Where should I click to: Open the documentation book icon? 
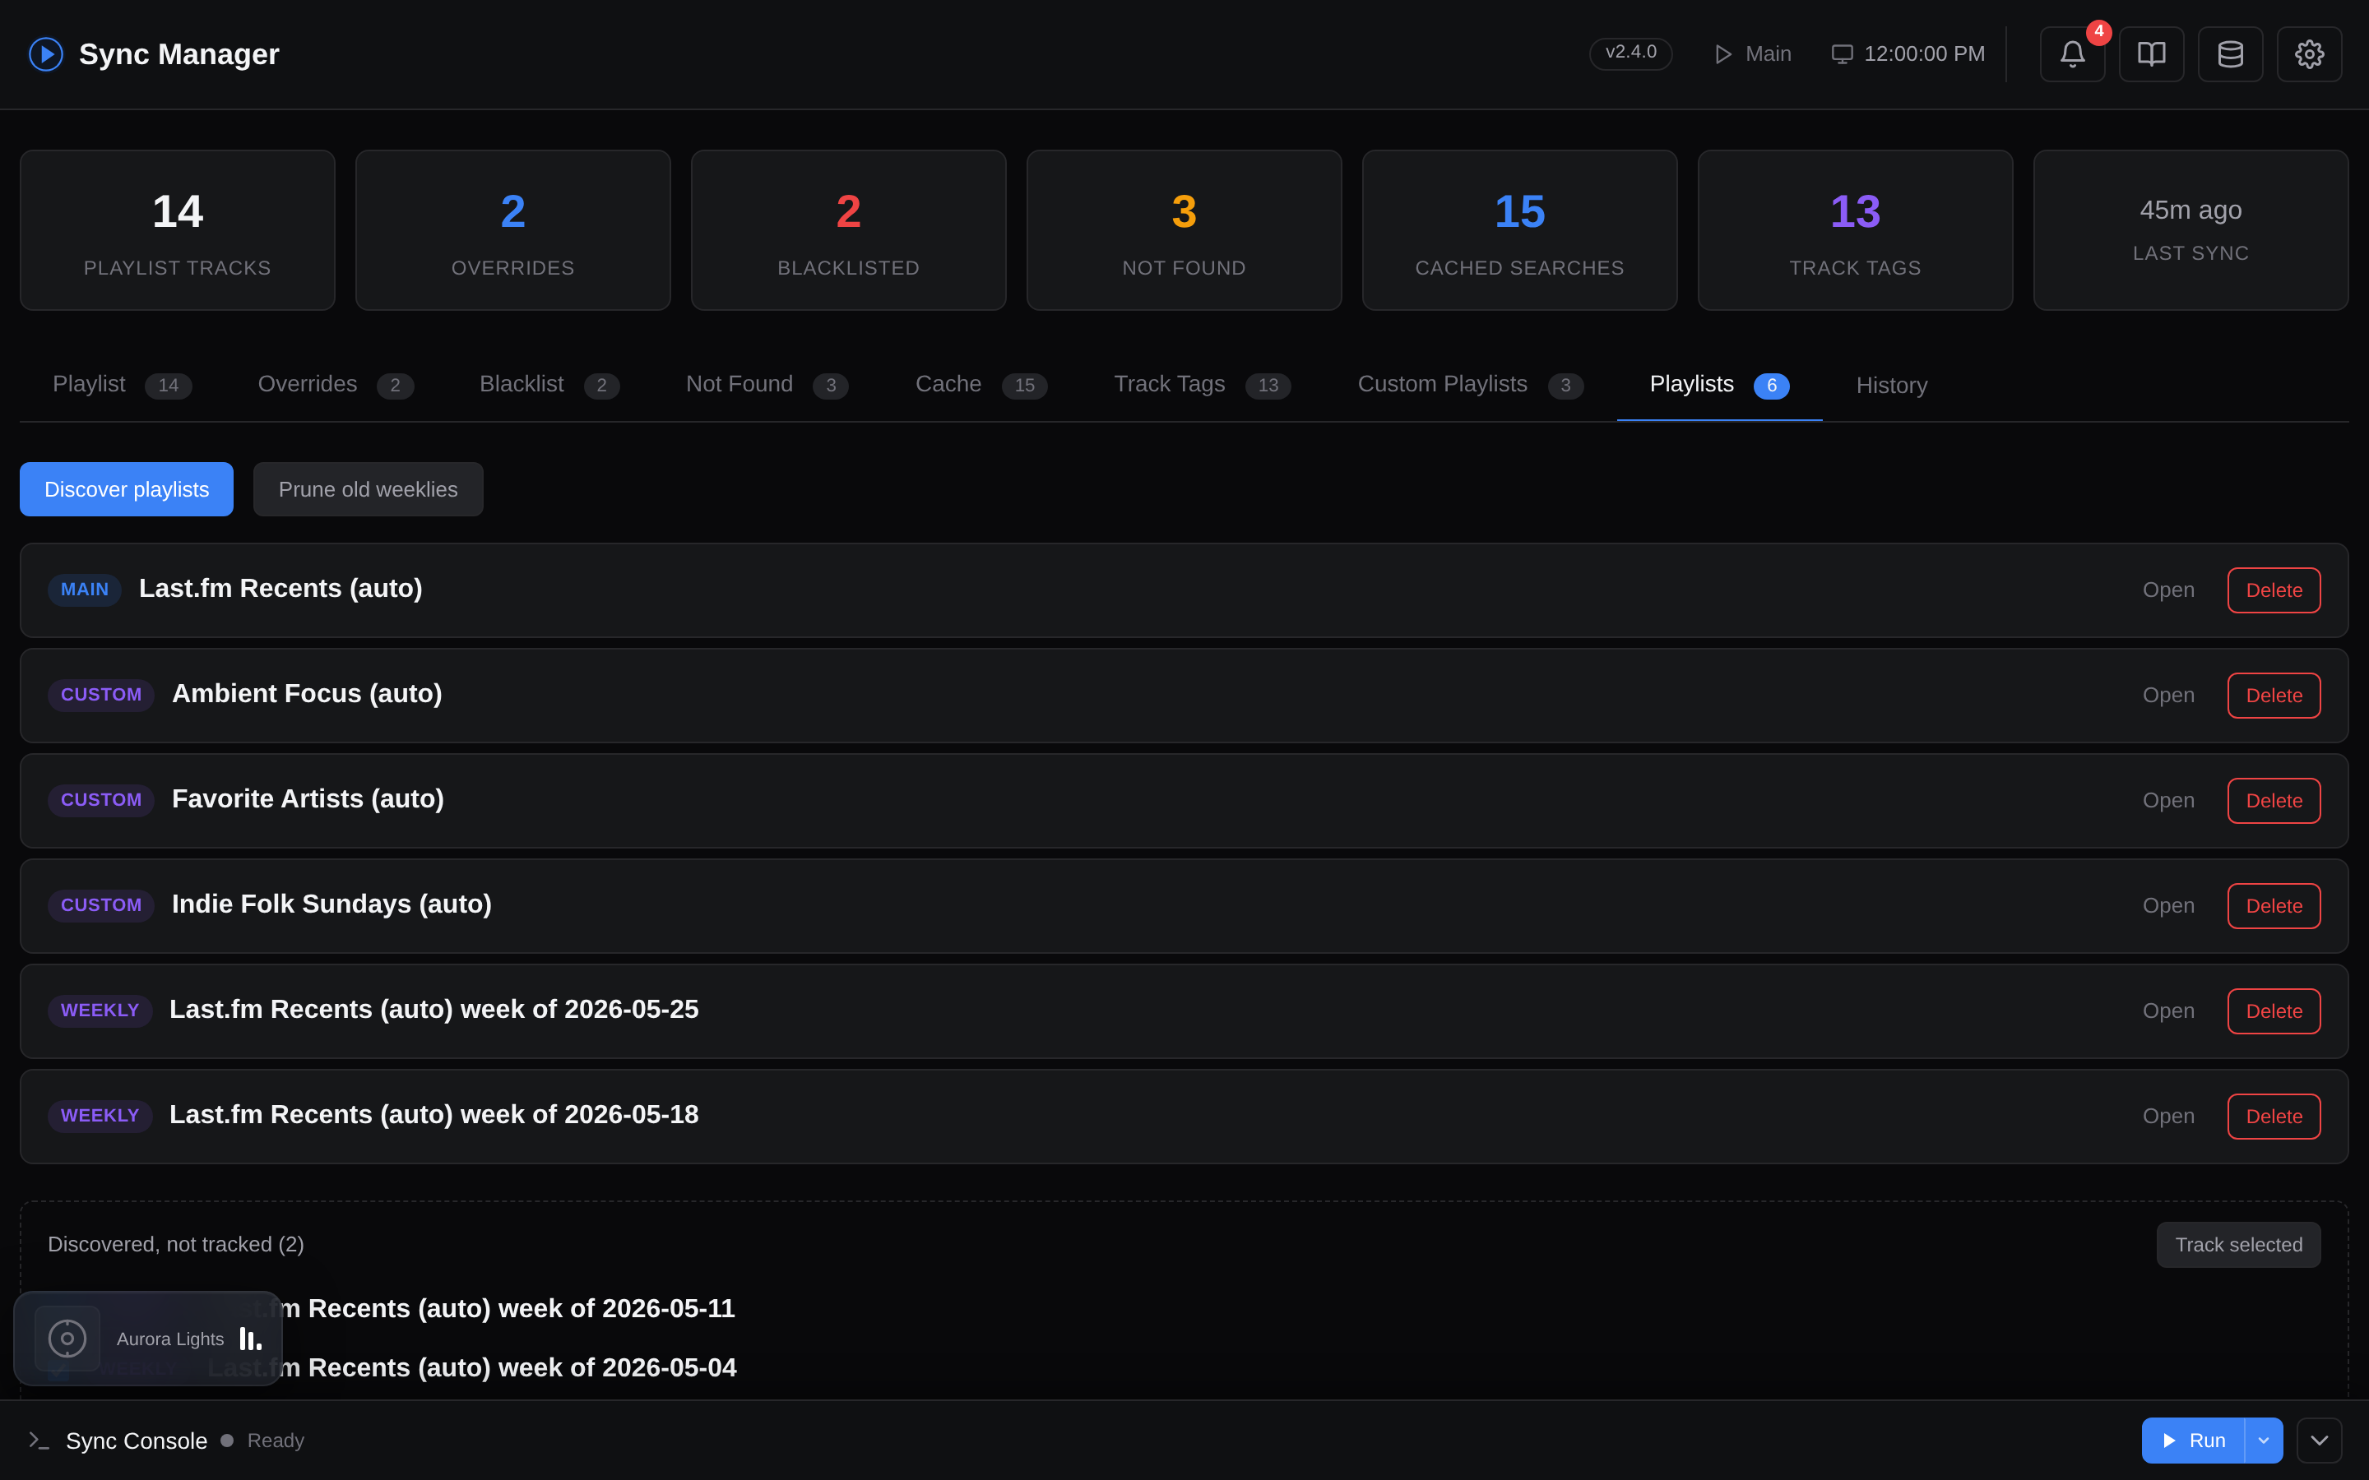(x=2151, y=53)
